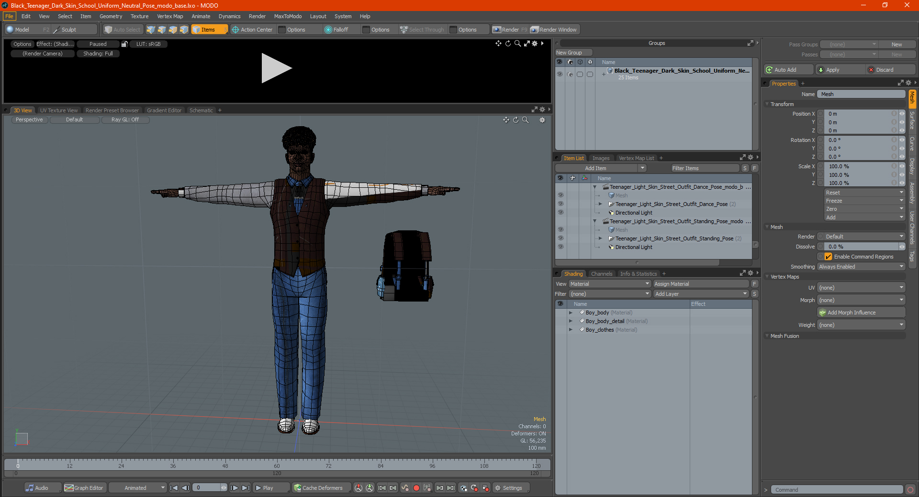Click Render F9 button

pyautogui.click(x=510, y=30)
